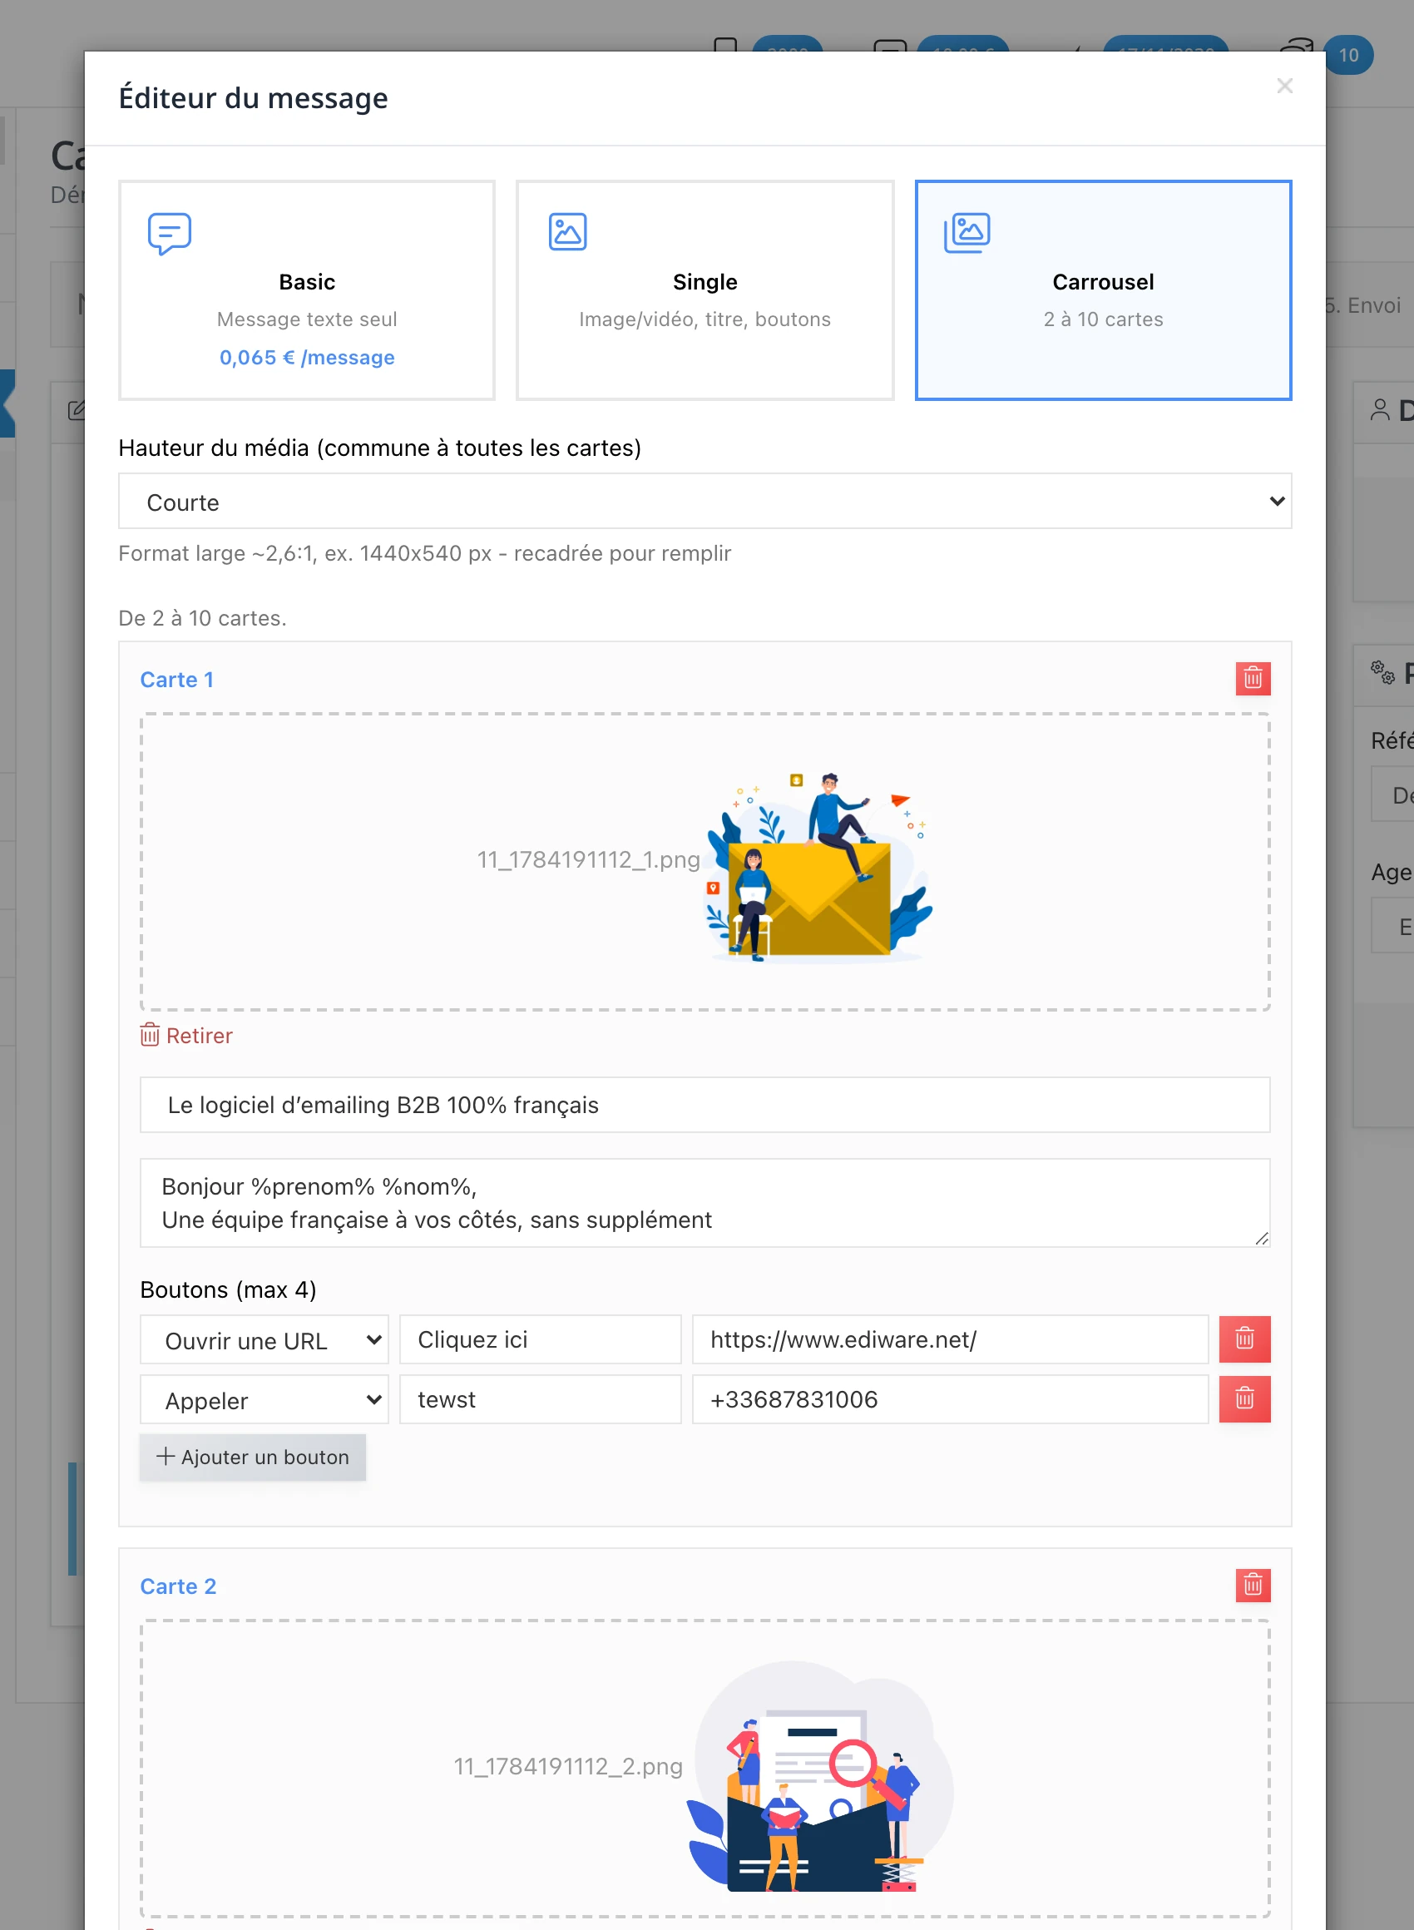
Task: Click the user icon in background right panel
Action: [x=1380, y=410]
